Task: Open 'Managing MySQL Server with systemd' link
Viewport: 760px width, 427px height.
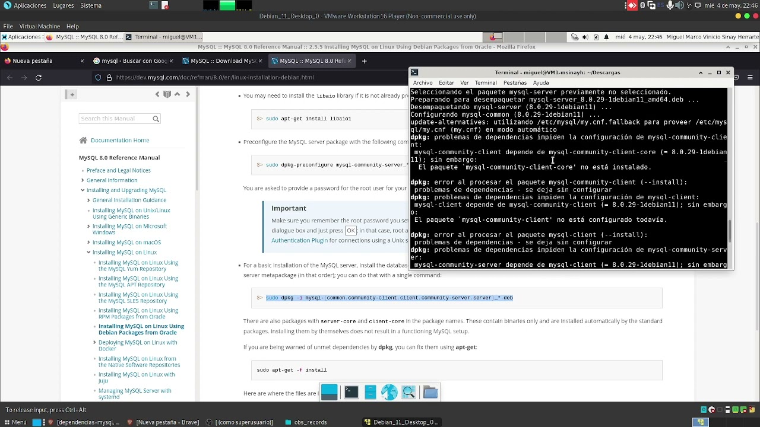Action: pos(135,393)
